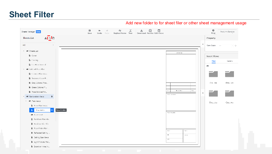
Task: Click import icon beside Sheets List title
Action: pyautogui.click(x=46, y=38)
